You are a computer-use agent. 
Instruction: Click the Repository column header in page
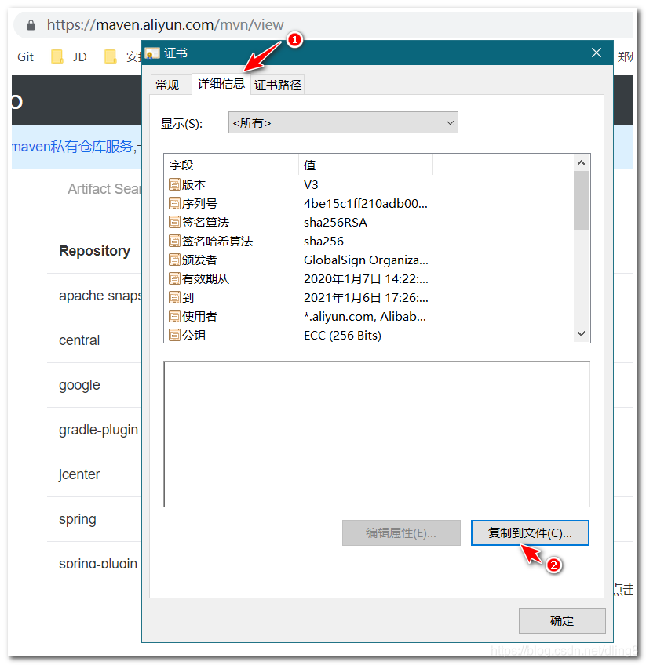point(95,251)
